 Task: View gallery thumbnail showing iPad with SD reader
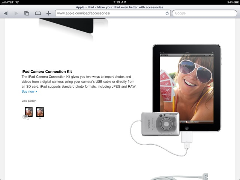pos(40,112)
